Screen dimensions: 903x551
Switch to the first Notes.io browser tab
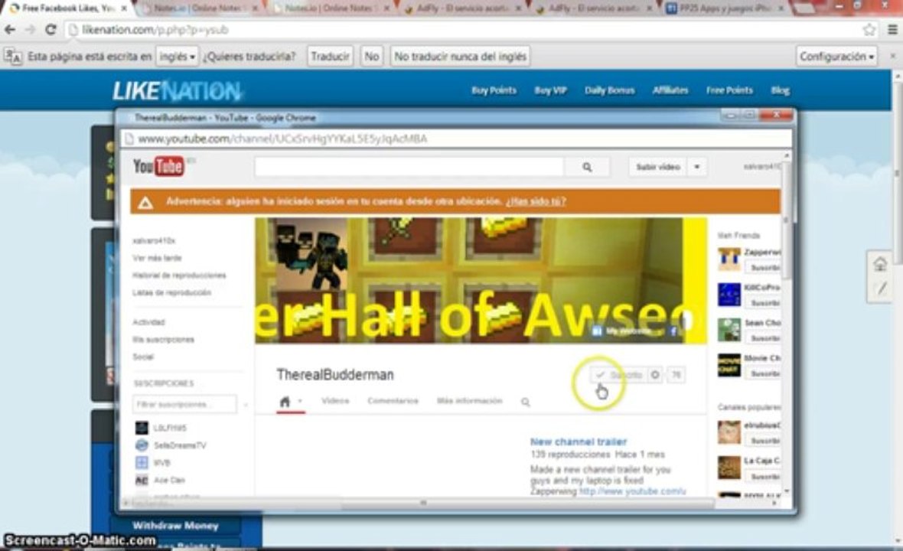tap(200, 8)
